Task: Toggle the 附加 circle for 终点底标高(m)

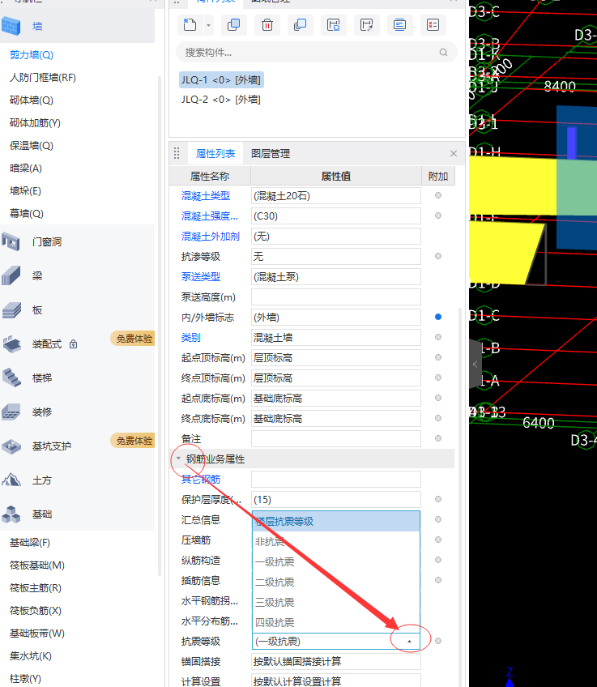Action: [438, 418]
